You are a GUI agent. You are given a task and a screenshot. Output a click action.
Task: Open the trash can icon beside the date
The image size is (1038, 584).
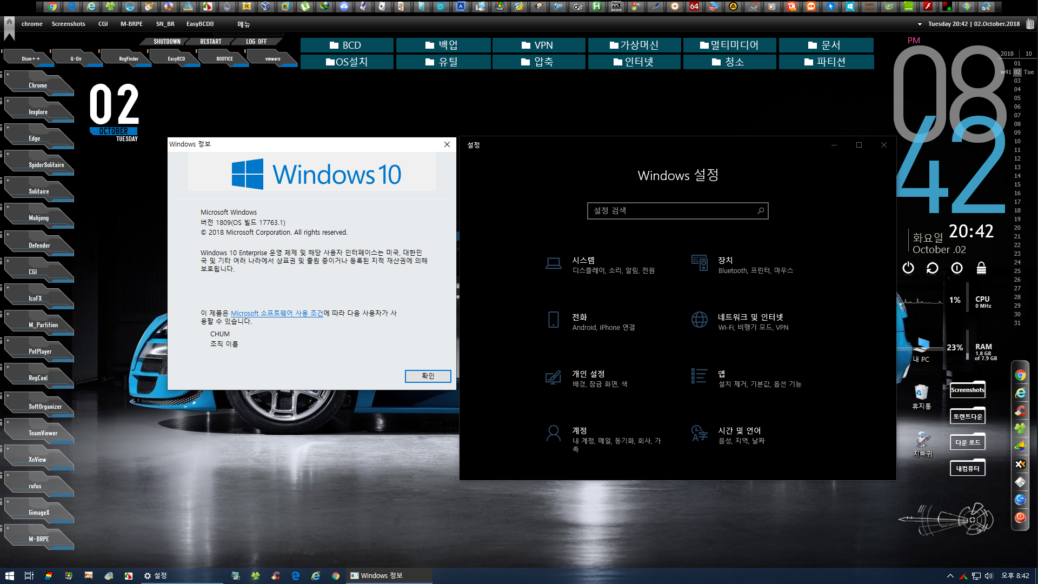[x=1030, y=24]
